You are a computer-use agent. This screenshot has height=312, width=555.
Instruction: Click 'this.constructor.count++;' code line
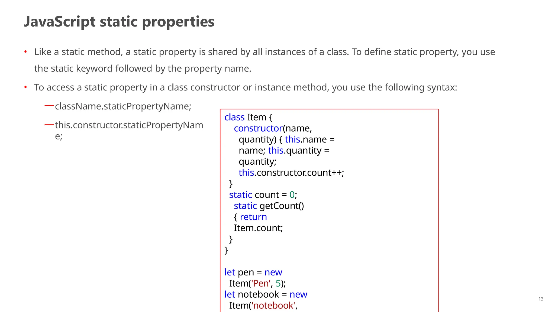(291, 173)
